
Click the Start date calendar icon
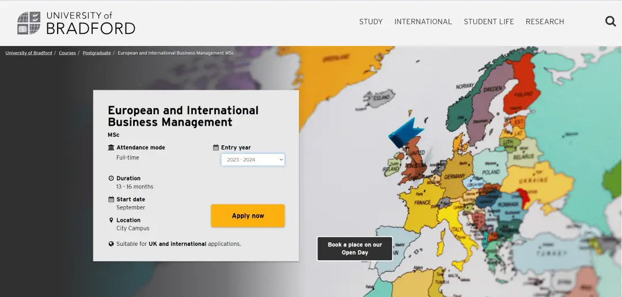click(111, 199)
